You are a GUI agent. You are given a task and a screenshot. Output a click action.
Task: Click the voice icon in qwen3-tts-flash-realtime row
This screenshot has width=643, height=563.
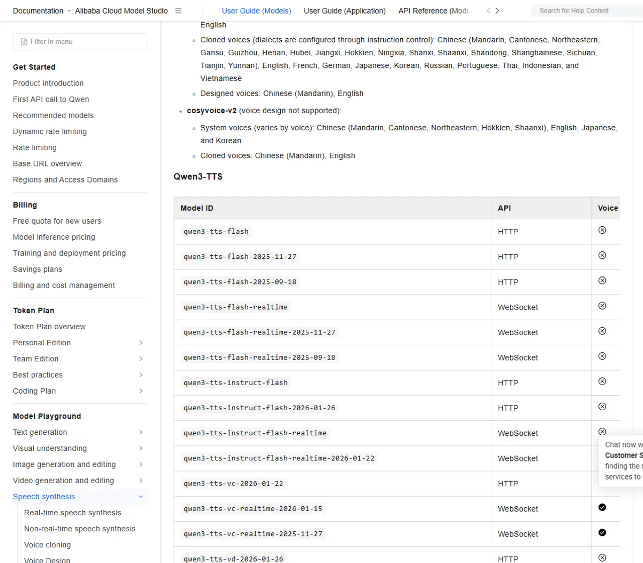click(602, 306)
